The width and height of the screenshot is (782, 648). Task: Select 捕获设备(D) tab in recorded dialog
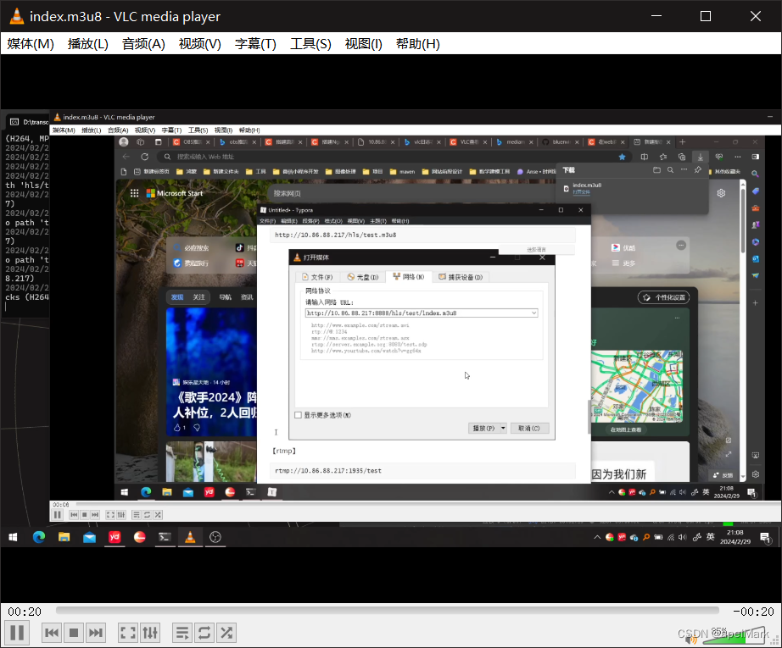tap(461, 277)
